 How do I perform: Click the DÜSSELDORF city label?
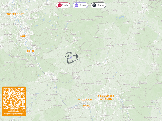15,14
